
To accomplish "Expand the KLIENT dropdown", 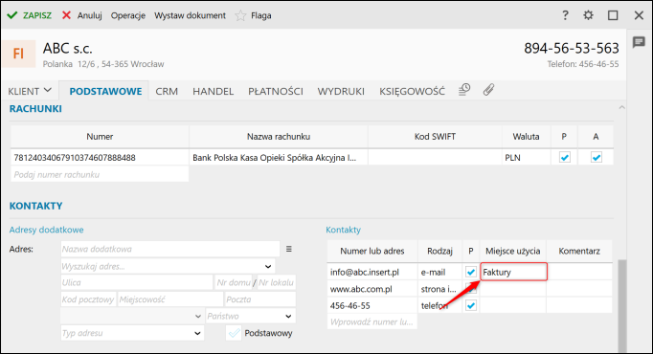I will pyautogui.click(x=30, y=91).
